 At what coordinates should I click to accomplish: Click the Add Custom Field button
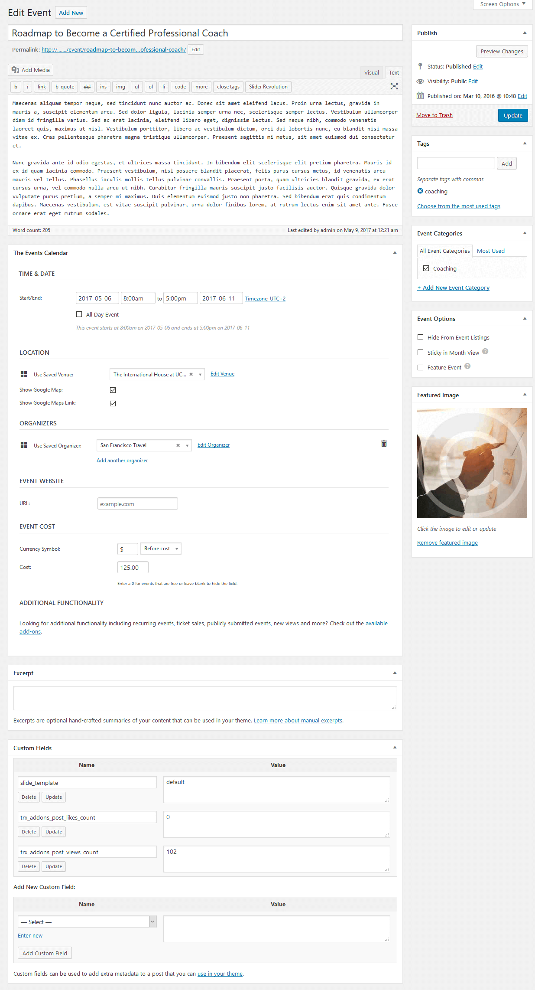(x=45, y=953)
